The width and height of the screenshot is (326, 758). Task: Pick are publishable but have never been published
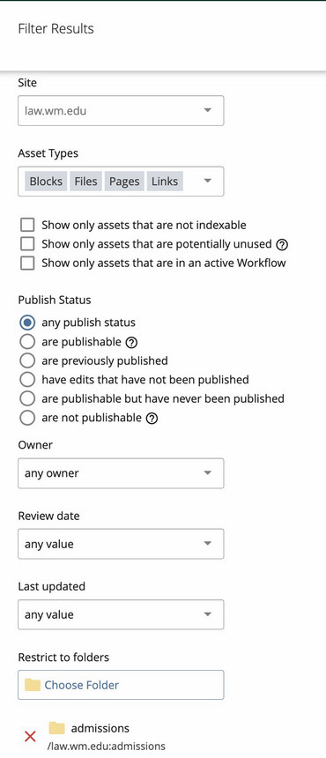27,398
